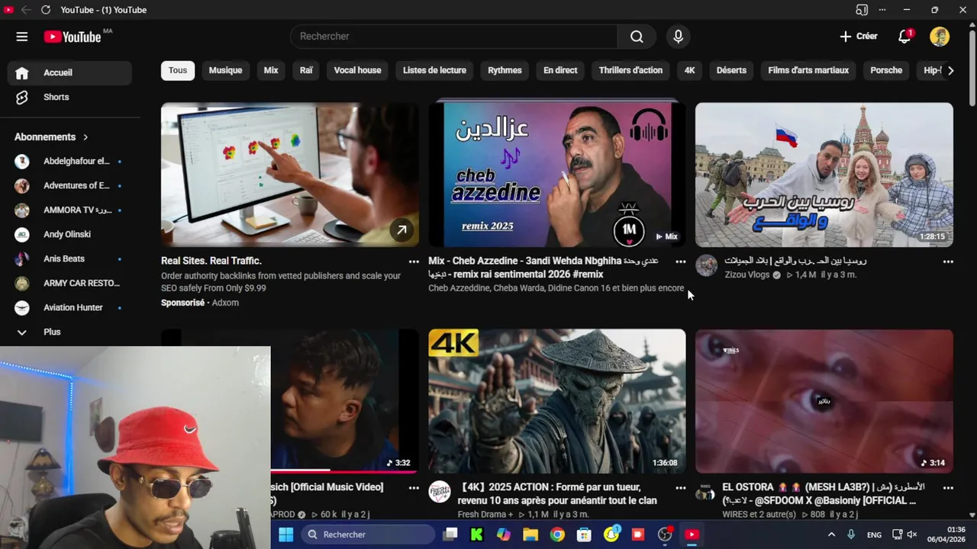Select the Porsche filter chip
The height and width of the screenshot is (549, 977).
(886, 70)
